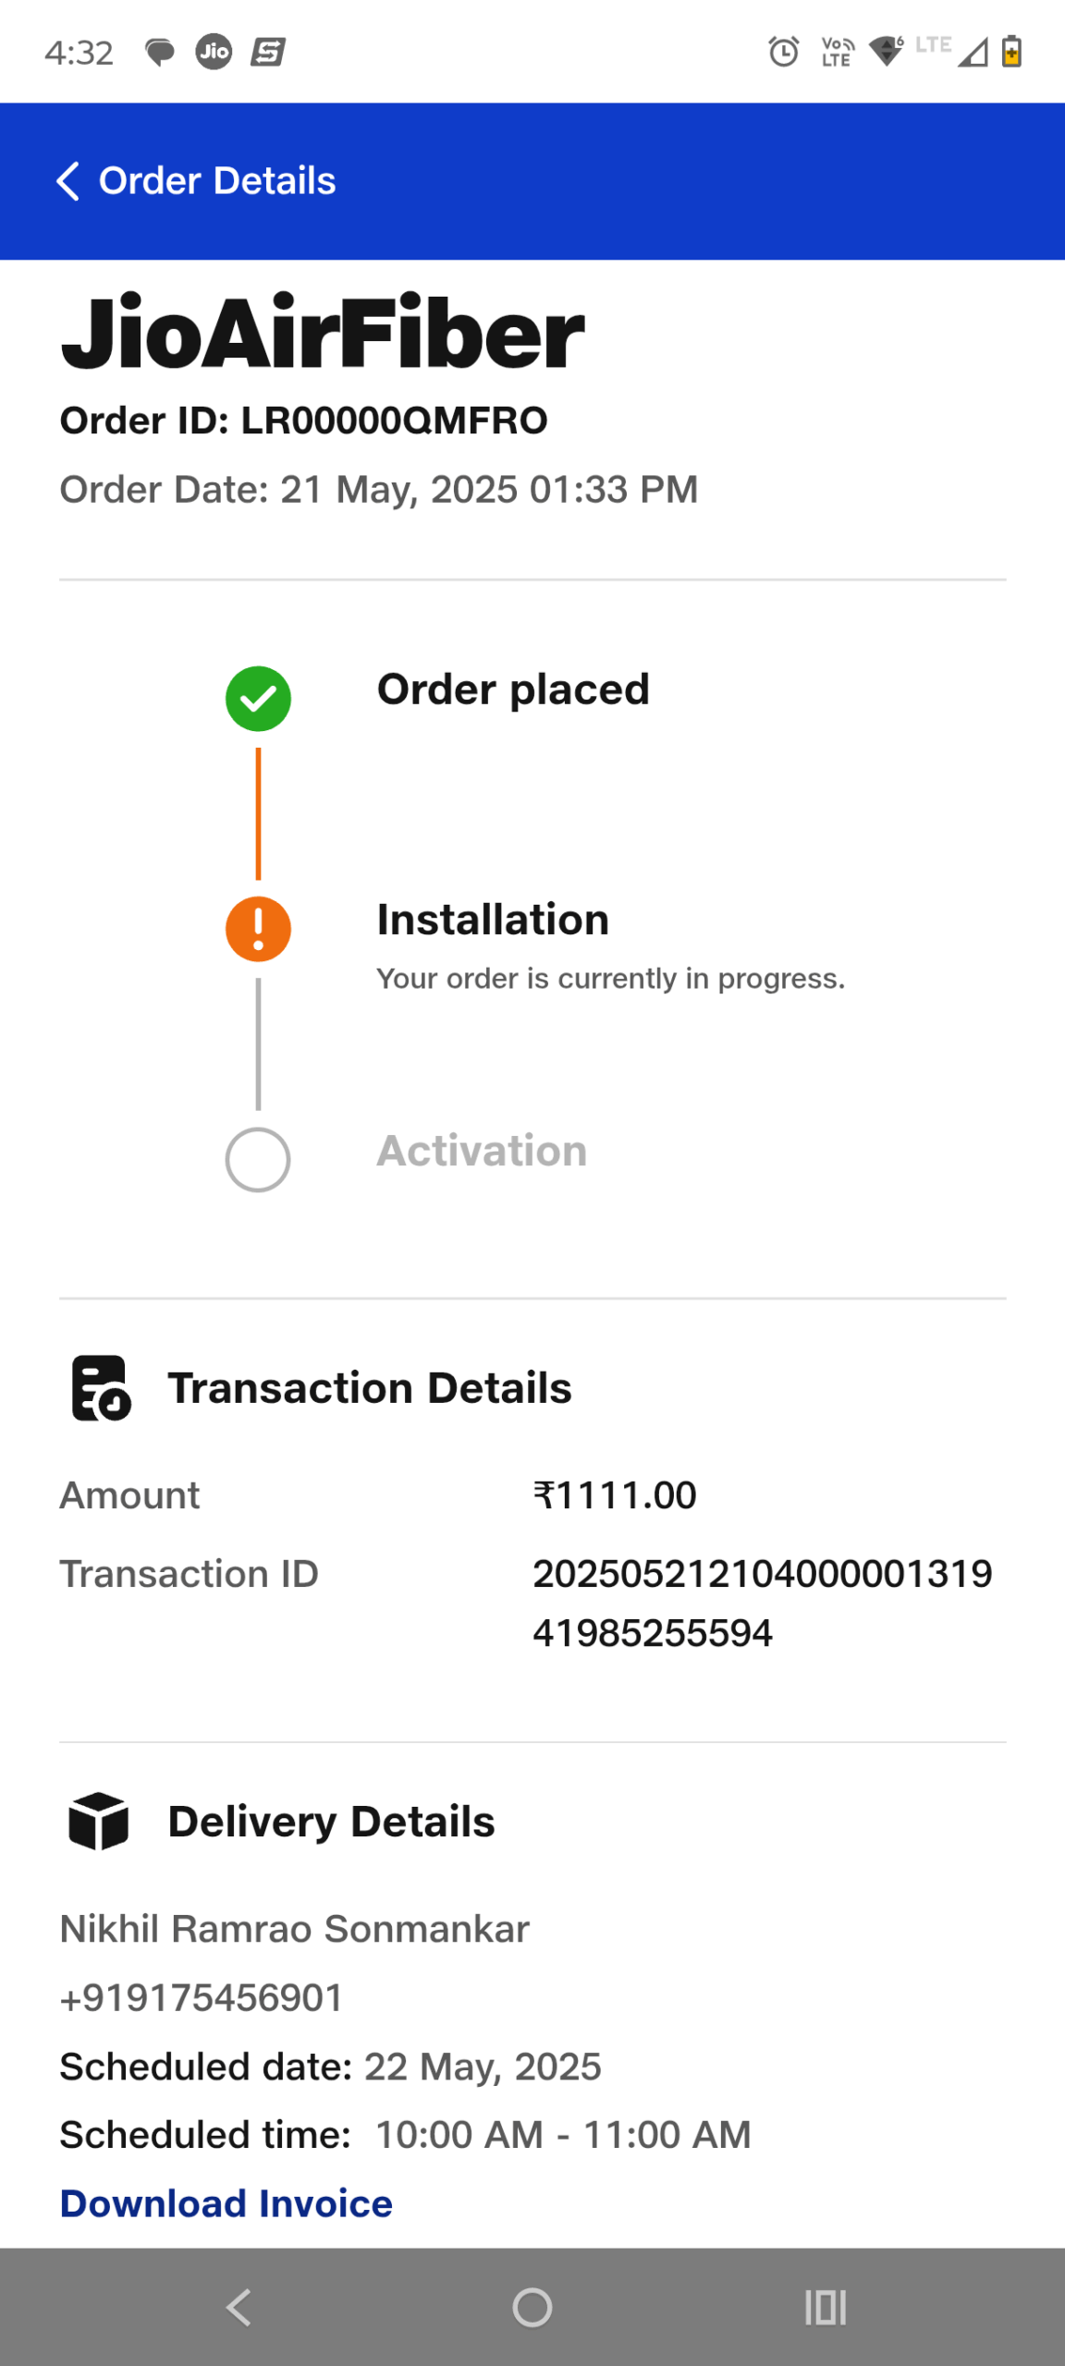This screenshot has width=1065, height=2366.
Task: Tap the delivery phone number +919175456901
Action: point(202,1998)
